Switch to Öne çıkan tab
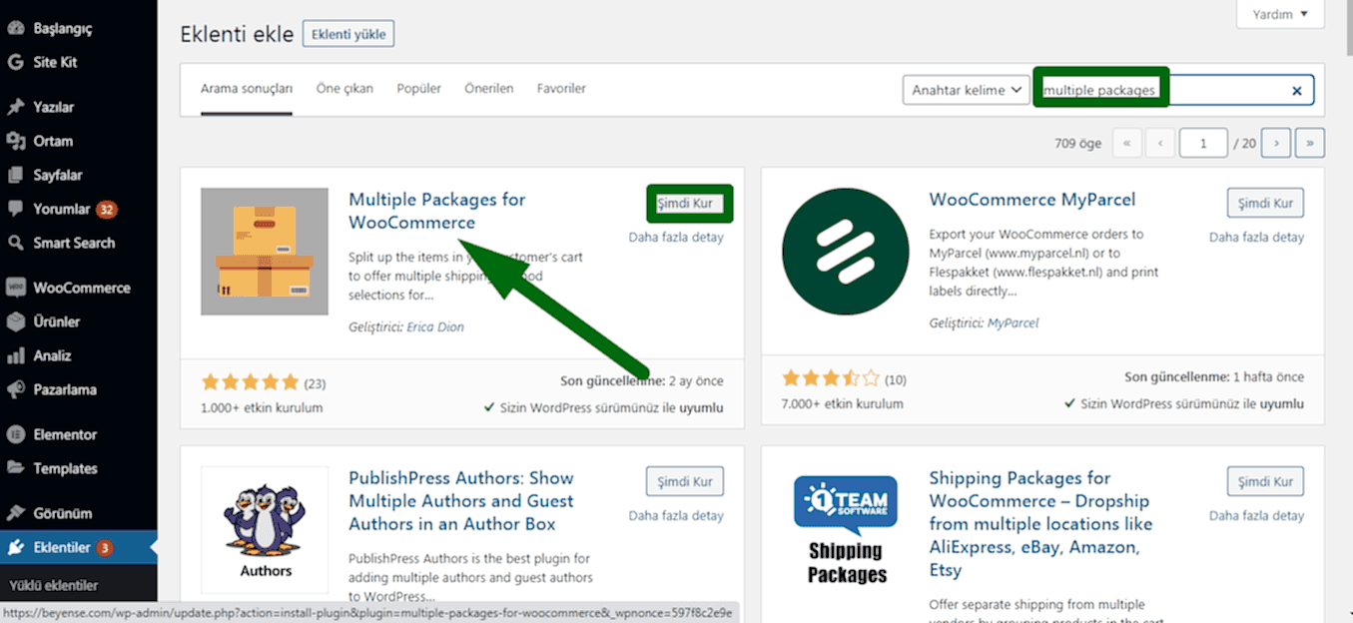The image size is (1353, 623). 344,88
